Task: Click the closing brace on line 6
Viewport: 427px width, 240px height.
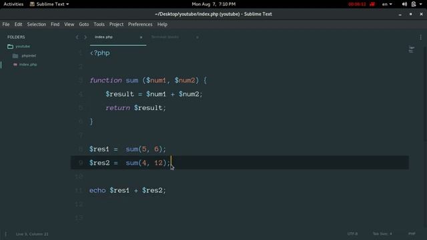Action: (x=91, y=121)
